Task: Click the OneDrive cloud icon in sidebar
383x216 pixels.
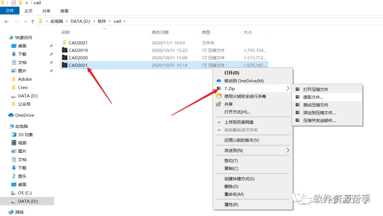Action: pos(11,115)
